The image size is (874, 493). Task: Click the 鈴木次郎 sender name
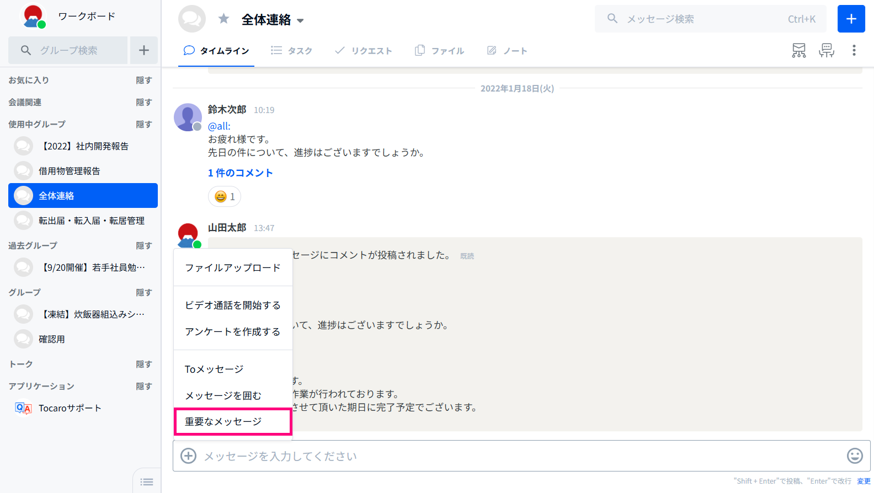pos(227,110)
